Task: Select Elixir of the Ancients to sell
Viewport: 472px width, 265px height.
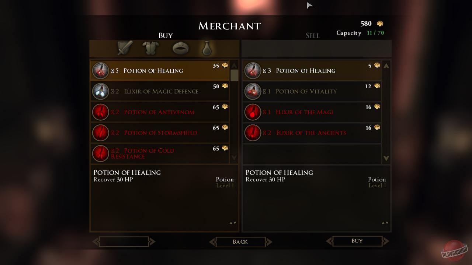Action: pyautogui.click(x=311, y=133)
